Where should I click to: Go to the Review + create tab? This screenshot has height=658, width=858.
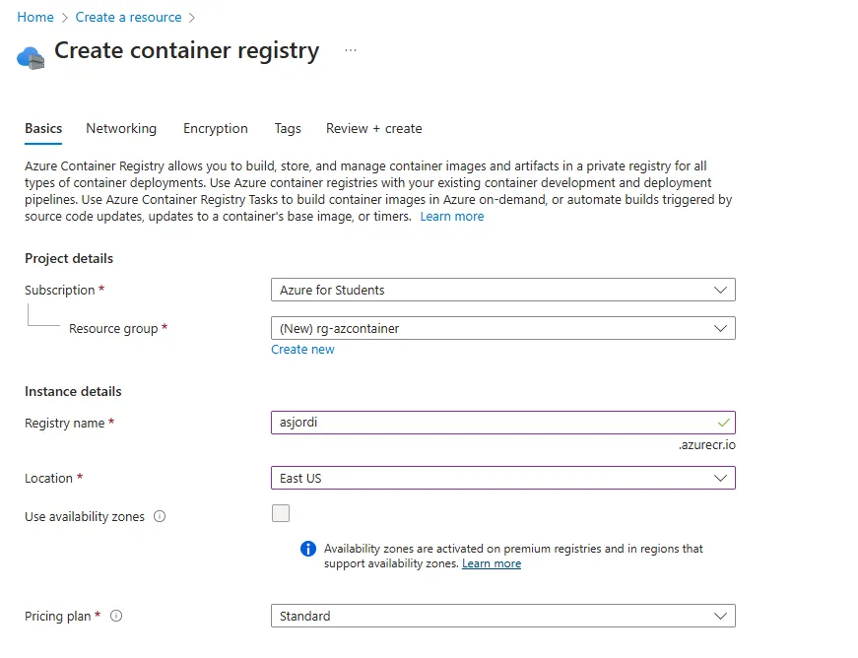pos(373,128)
